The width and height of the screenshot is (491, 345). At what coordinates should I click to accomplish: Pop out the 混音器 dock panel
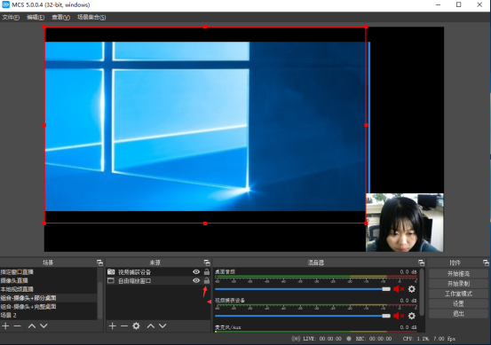(x=421, y=263)
